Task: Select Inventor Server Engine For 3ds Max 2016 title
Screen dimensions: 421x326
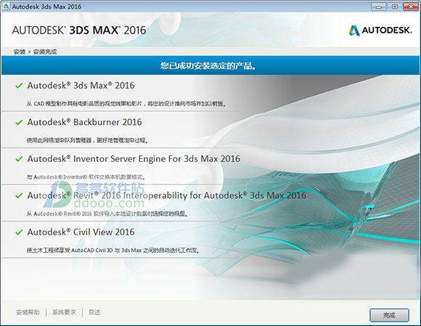Action: point(134,159)
